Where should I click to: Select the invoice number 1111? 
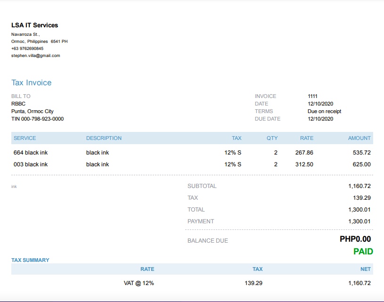coord(312,96)
